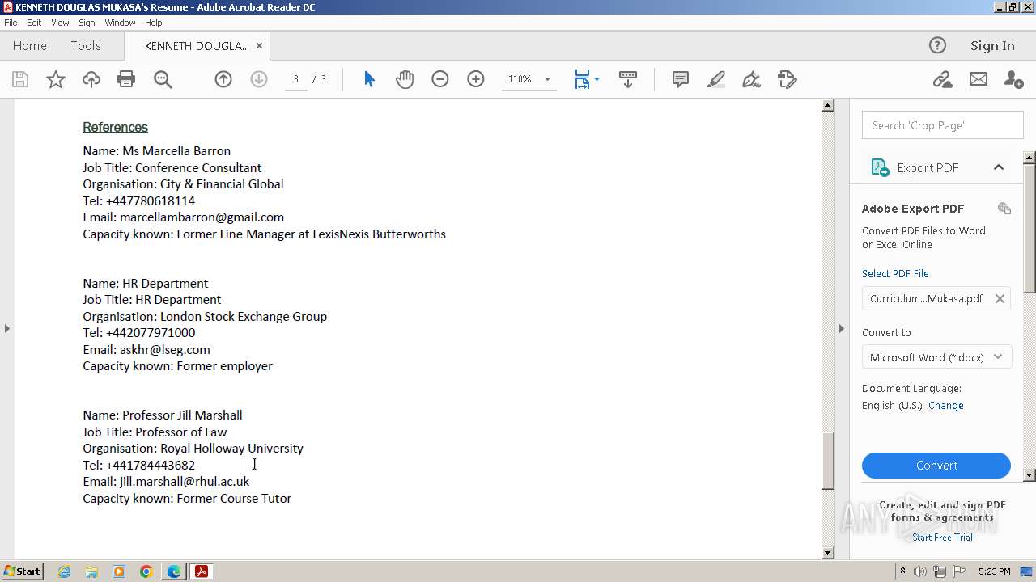Screen dimensions: 1036x582
Task: Click the Sign In button
Action: [992, 46]
